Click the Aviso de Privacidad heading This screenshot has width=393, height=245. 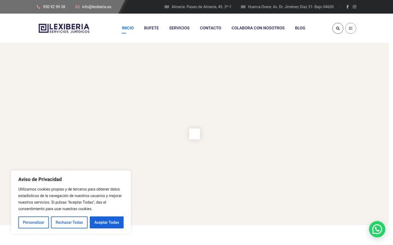pyautogui.click(x=40, y=179)
